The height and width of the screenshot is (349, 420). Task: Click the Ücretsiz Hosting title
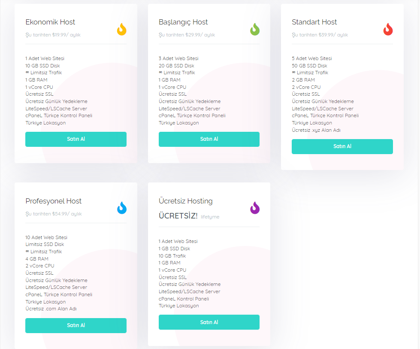[186, 201]
